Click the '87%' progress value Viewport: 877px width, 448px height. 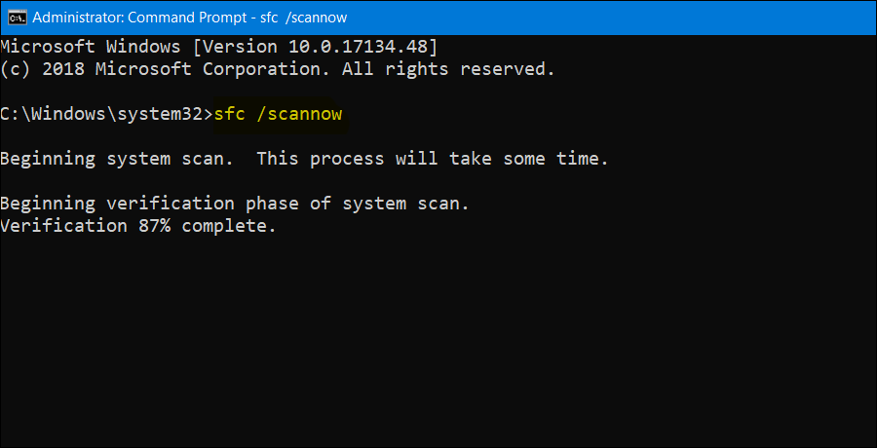[154, 226]
